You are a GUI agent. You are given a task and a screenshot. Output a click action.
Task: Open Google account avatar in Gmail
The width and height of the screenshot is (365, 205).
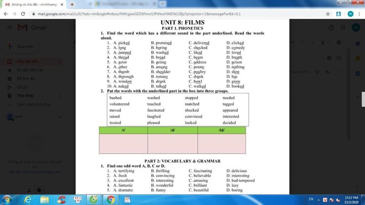[356, 28]
